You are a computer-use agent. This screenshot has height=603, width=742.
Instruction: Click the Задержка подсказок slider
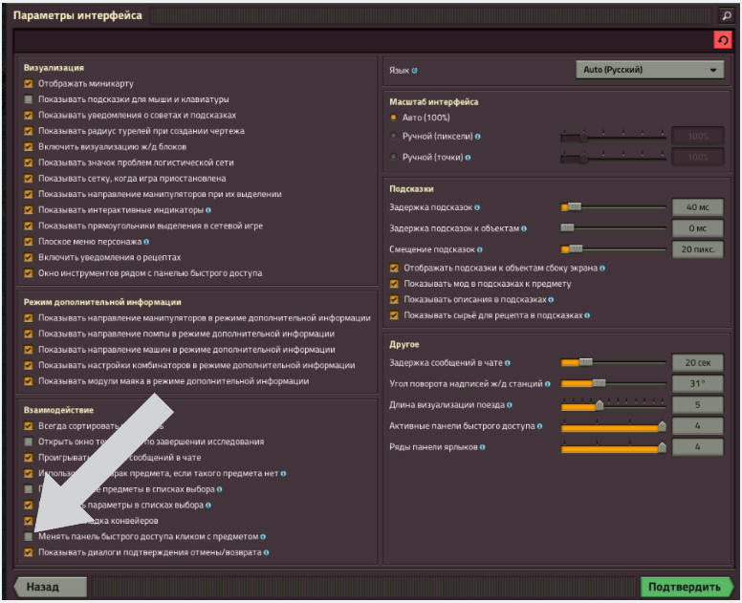pyautogui.click(x=613, y=207)
